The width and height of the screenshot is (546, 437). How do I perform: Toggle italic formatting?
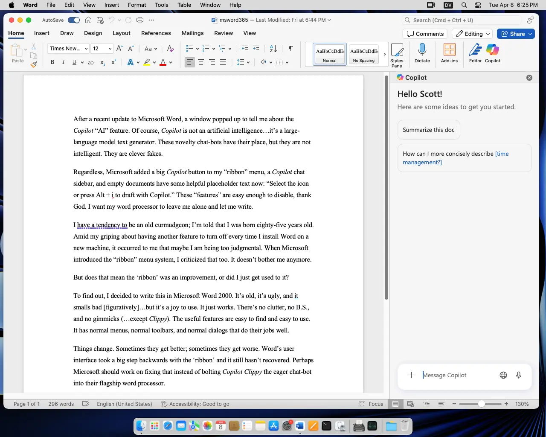[x=64, y=62]
